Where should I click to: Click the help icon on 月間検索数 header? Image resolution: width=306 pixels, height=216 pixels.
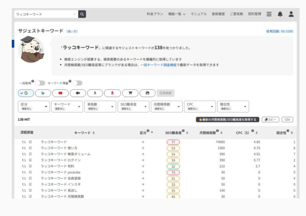217,131
